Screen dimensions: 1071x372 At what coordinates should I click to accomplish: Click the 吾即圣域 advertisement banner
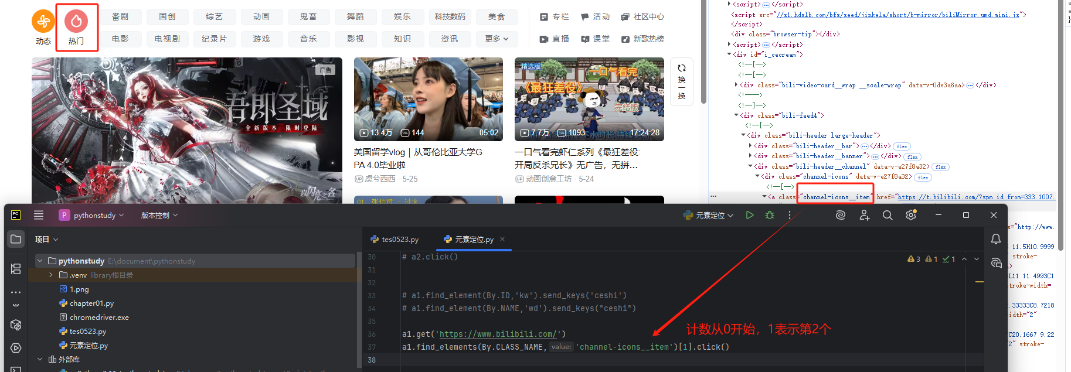pyautogui.click(x=187, y=130)
